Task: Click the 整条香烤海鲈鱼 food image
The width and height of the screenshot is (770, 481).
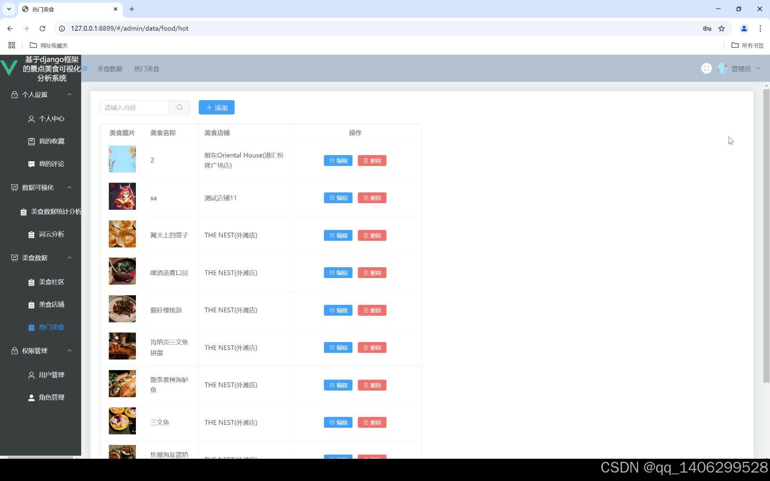Action: (122, 383)
